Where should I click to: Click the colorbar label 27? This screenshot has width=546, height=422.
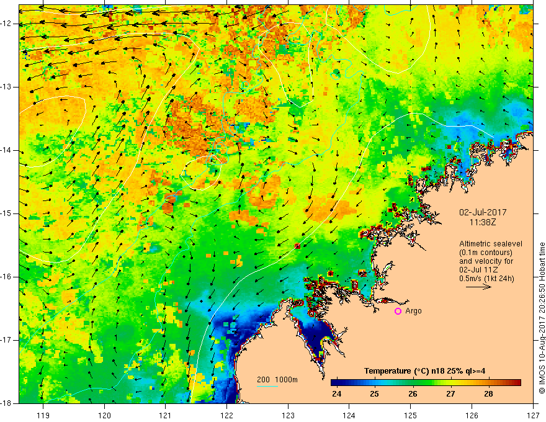450,394
